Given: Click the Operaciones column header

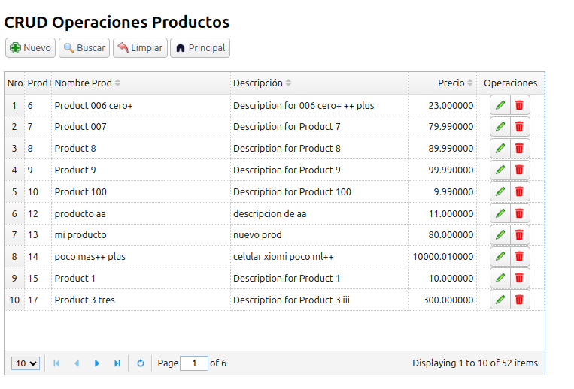Looking at the screenshot, I should 511,83.
